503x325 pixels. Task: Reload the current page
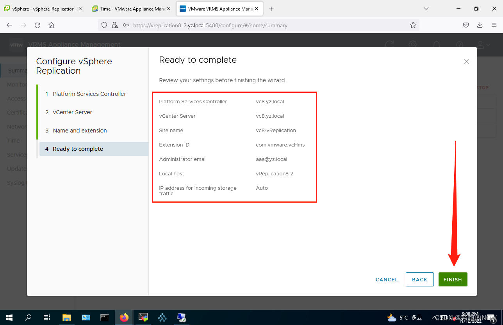37,25
